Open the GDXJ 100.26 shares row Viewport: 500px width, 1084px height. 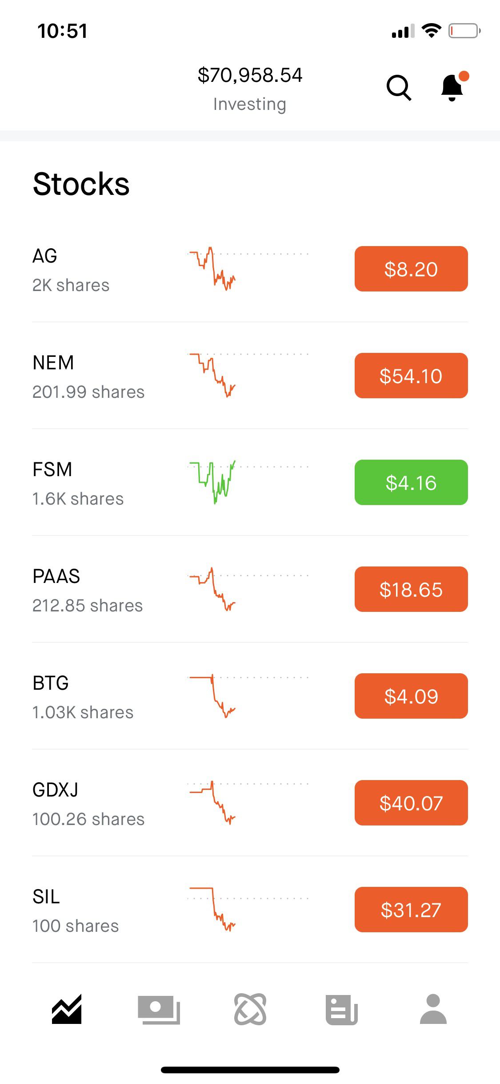(88, 804)
